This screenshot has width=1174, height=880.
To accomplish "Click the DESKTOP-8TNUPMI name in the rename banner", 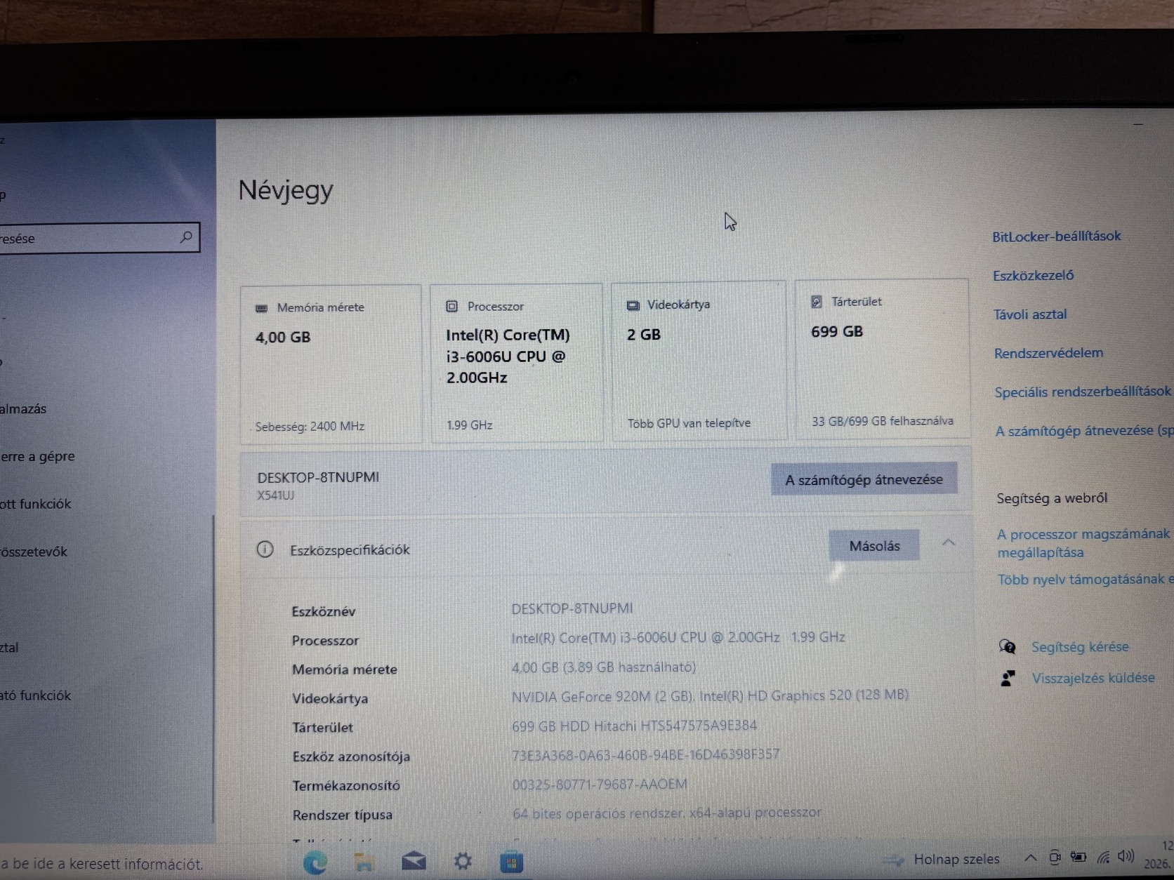I will [x=318, y=477].
